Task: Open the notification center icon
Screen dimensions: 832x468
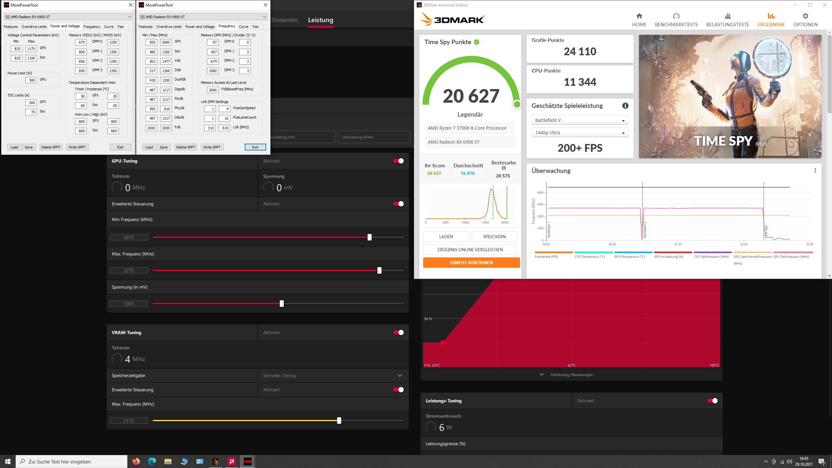Action: tap(822, 461)
